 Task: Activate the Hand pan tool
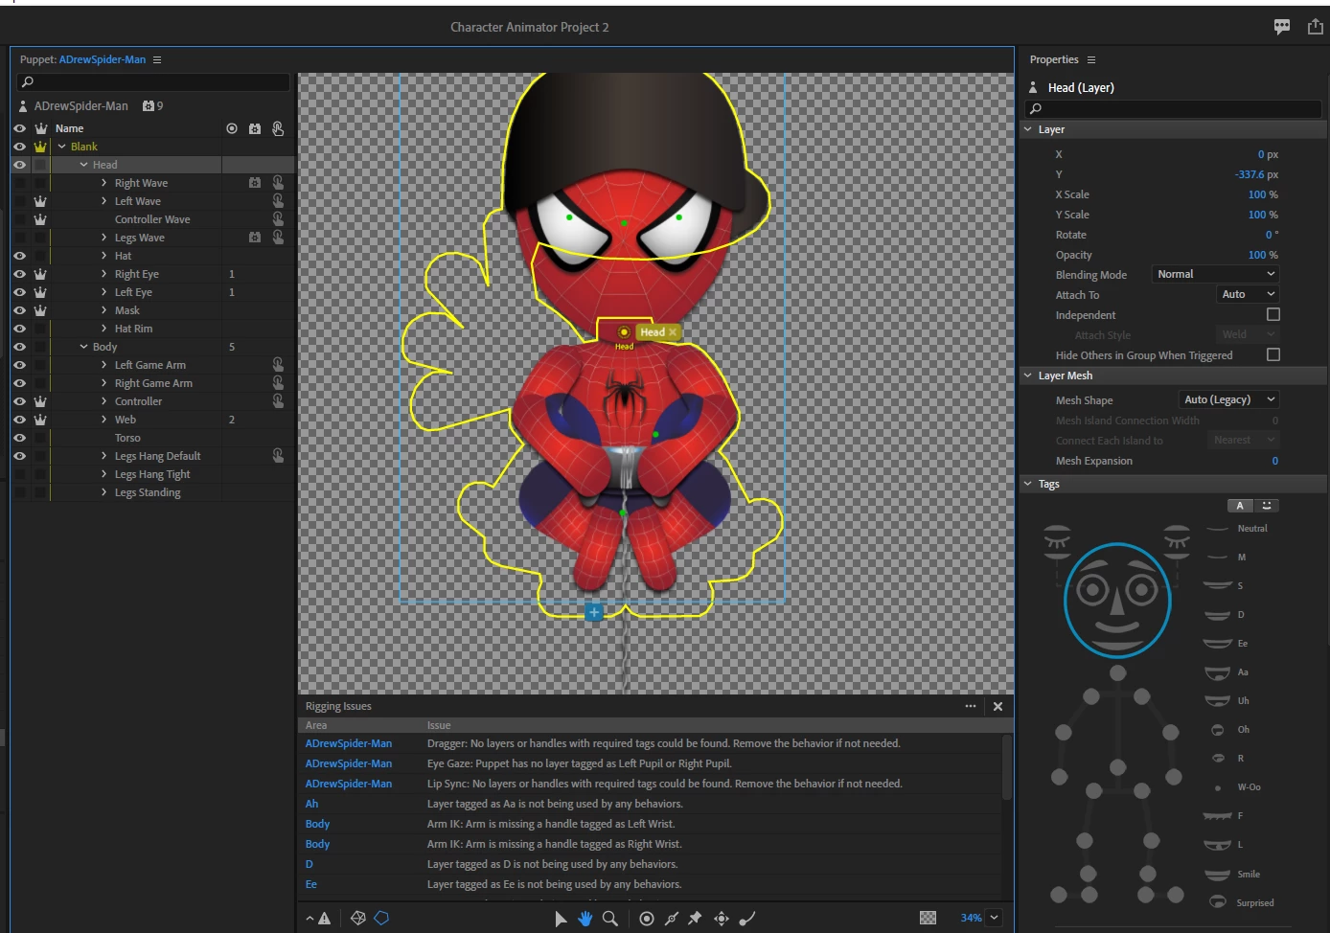585,919
